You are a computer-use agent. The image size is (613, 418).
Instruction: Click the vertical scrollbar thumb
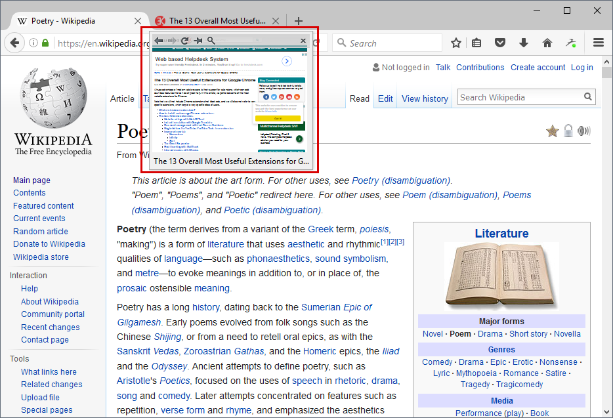click(606, 73)
